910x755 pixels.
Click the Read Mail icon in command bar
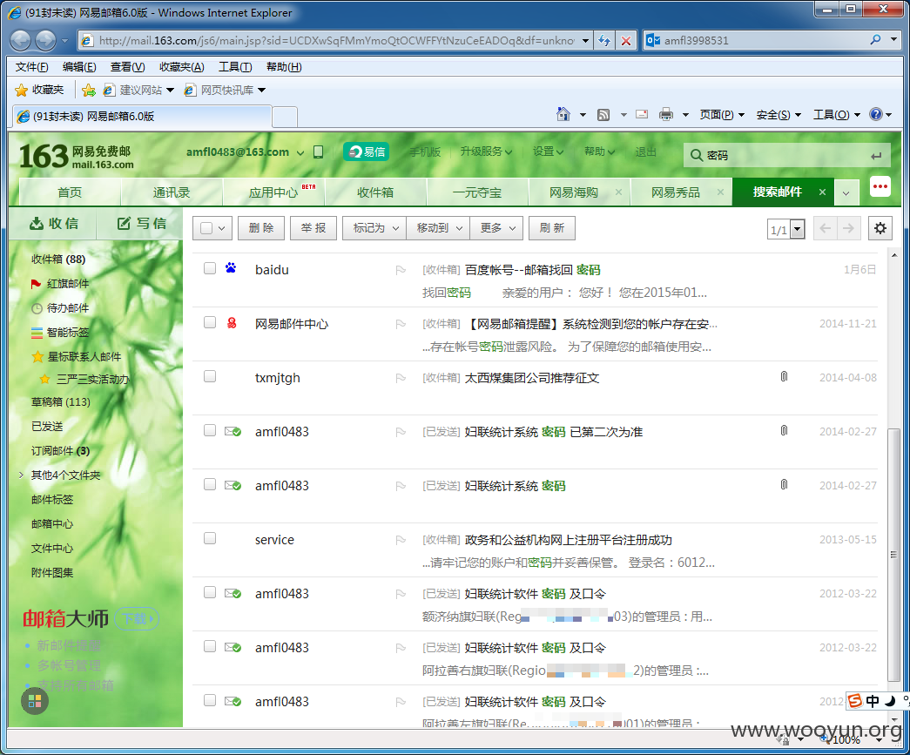642,114
